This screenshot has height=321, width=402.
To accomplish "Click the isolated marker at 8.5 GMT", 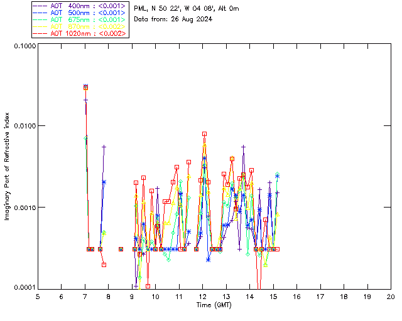I will point(121,249).
